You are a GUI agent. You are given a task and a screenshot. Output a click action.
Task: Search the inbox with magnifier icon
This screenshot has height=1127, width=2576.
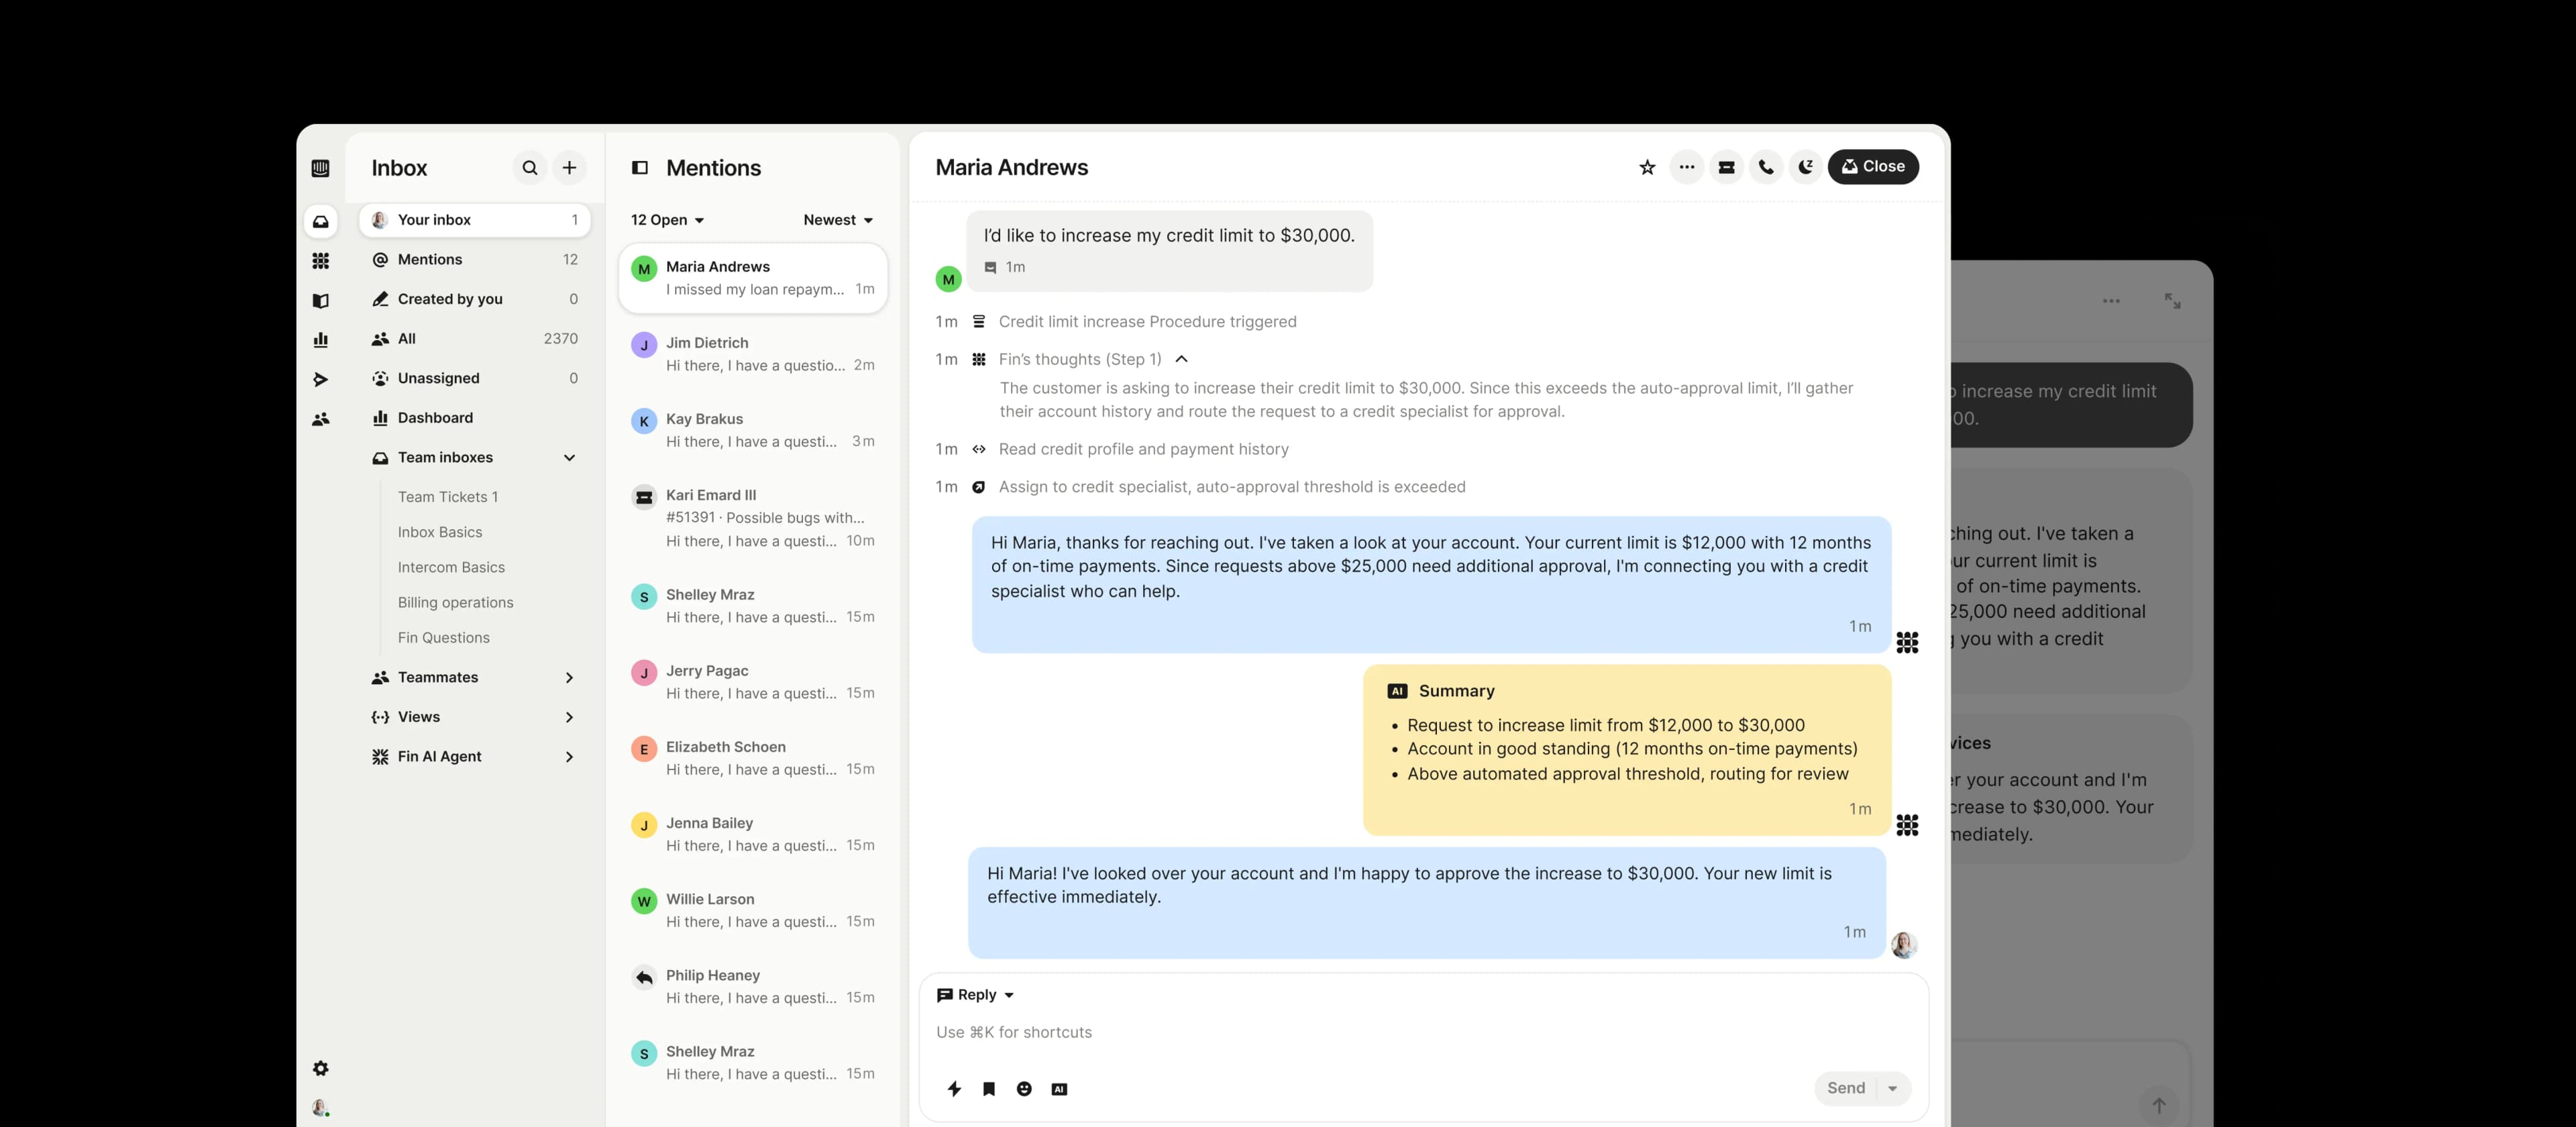point(530,168)
